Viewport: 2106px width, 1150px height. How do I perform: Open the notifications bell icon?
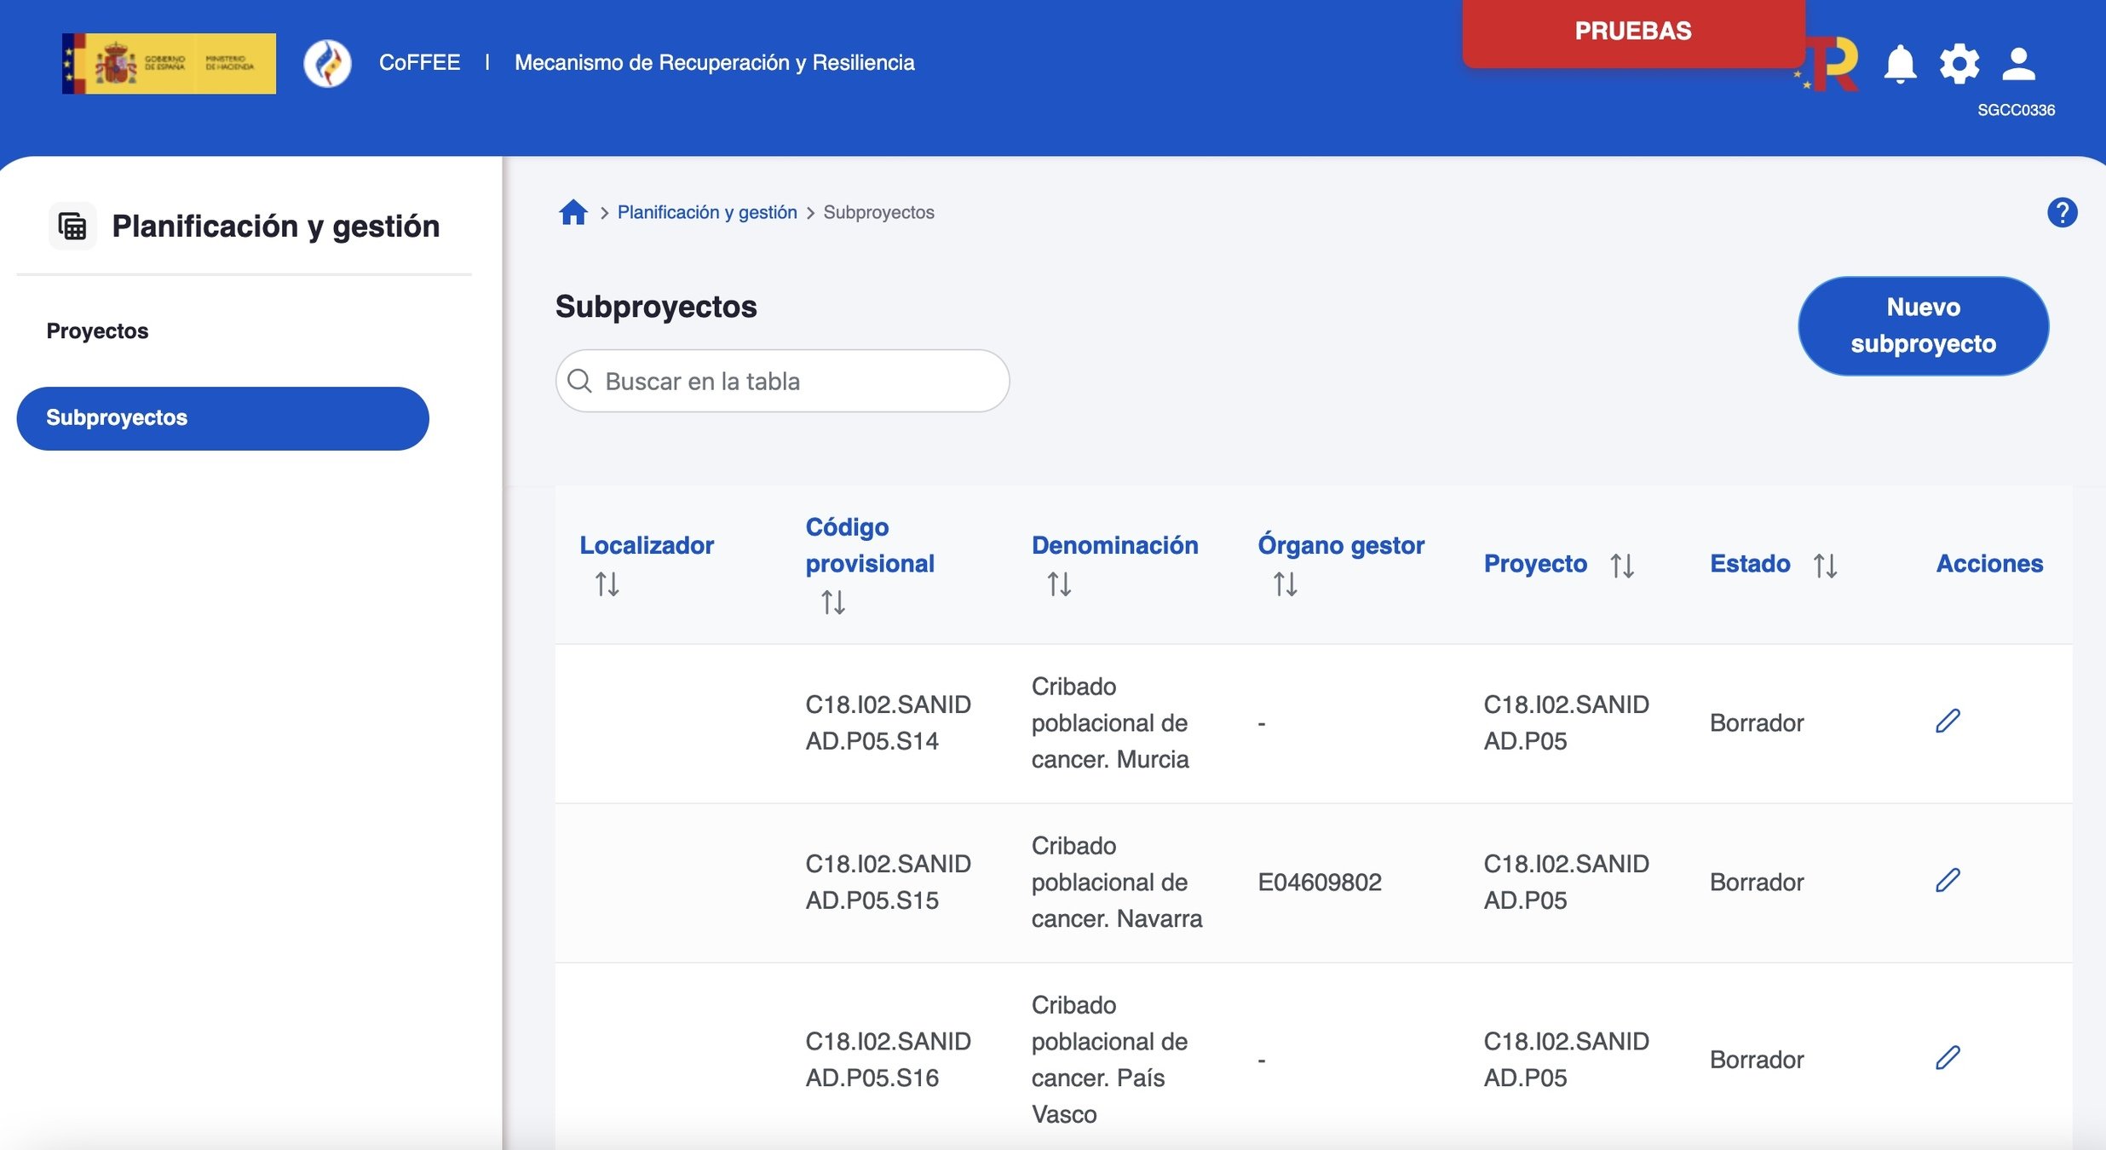1900,64
